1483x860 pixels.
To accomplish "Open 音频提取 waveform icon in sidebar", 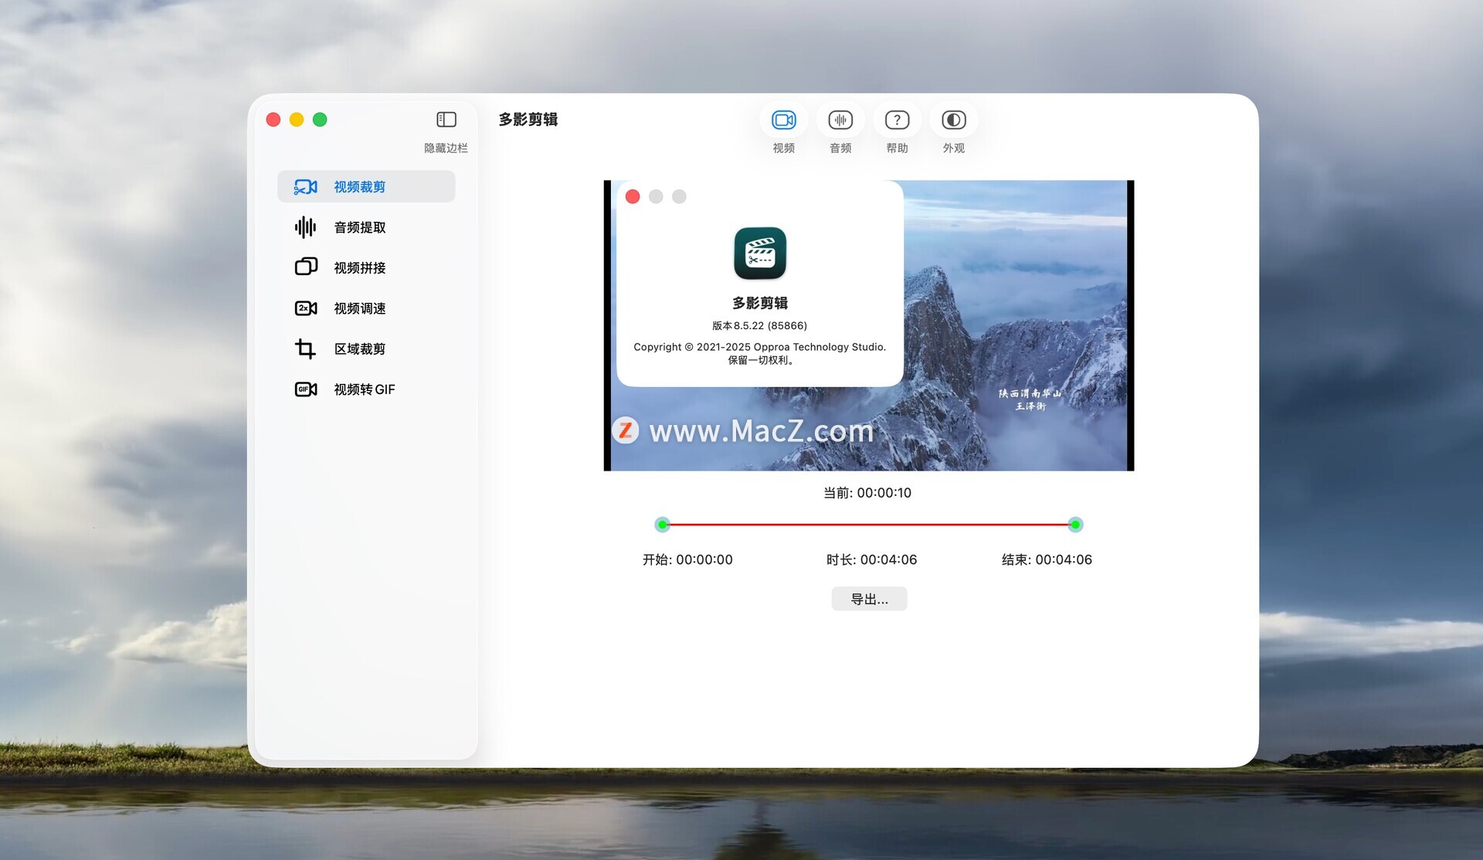I will click(305, 227).
